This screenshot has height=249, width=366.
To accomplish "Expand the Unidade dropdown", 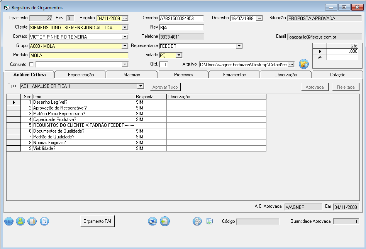I will (x=179, y=55).
